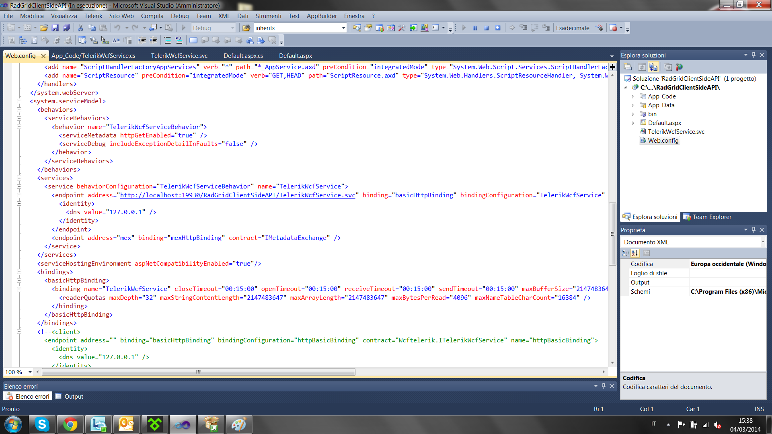Expand the Default.aspx node
Viewport: 772px width, 434px height.
point(633,123)
